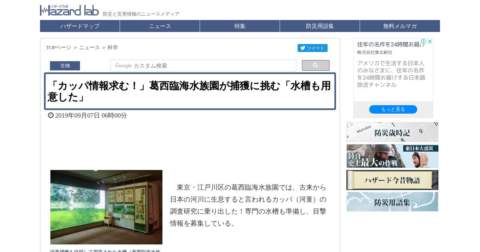The image size is (480, 252).
Task: Click the ad description アメリカで生活する日本人
Action: [391, 74]
